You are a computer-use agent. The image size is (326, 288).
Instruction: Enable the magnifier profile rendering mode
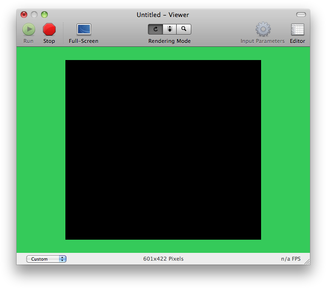click(x=183, y=29)
